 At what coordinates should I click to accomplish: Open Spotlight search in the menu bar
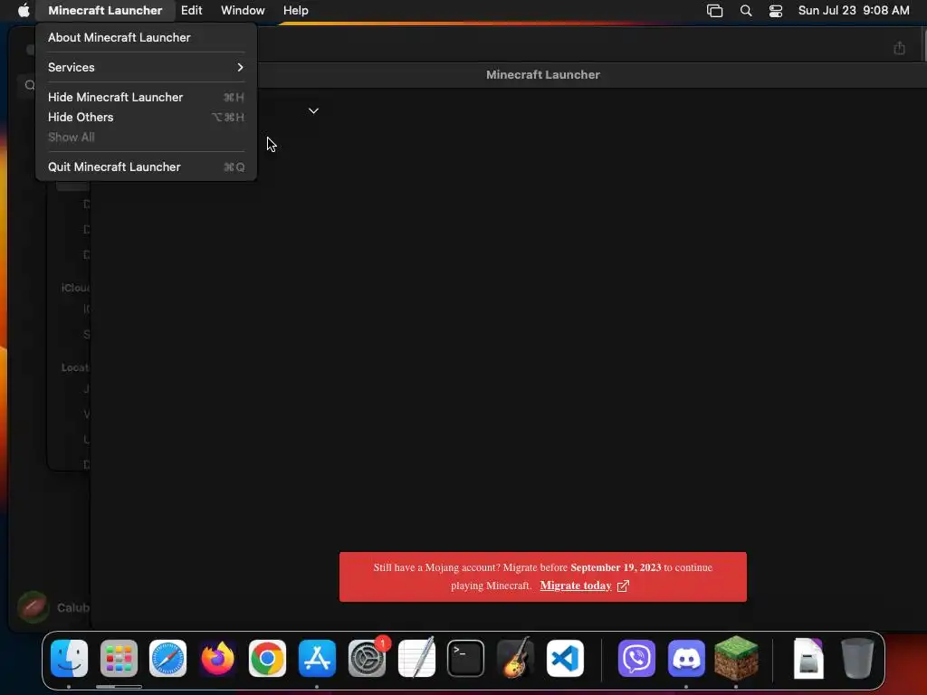(746, 11)
